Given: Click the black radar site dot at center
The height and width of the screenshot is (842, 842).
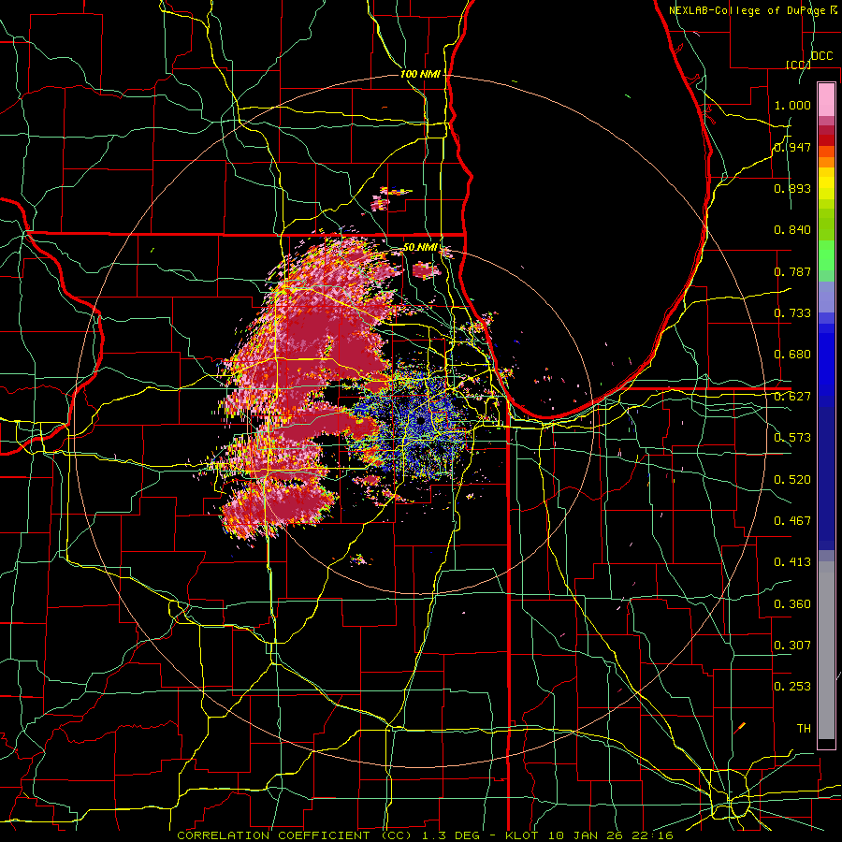Looking at the screenshot, I should click(x=420, y=421).
